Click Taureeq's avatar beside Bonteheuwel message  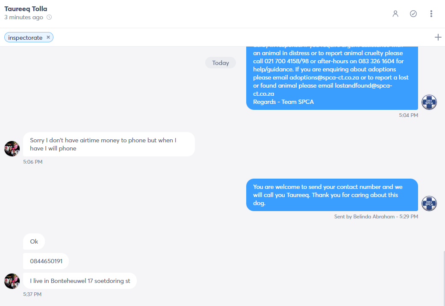tap(12, 281)
